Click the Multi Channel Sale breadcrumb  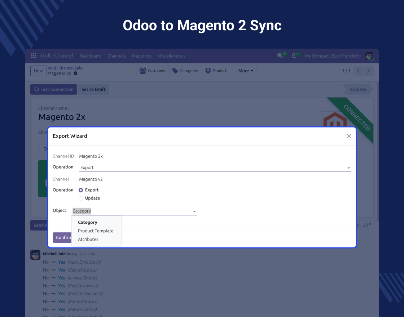(x=65, y=68)
